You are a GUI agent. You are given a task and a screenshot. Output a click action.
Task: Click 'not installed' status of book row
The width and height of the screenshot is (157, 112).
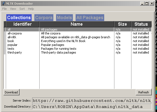click(x=141, y=41)
